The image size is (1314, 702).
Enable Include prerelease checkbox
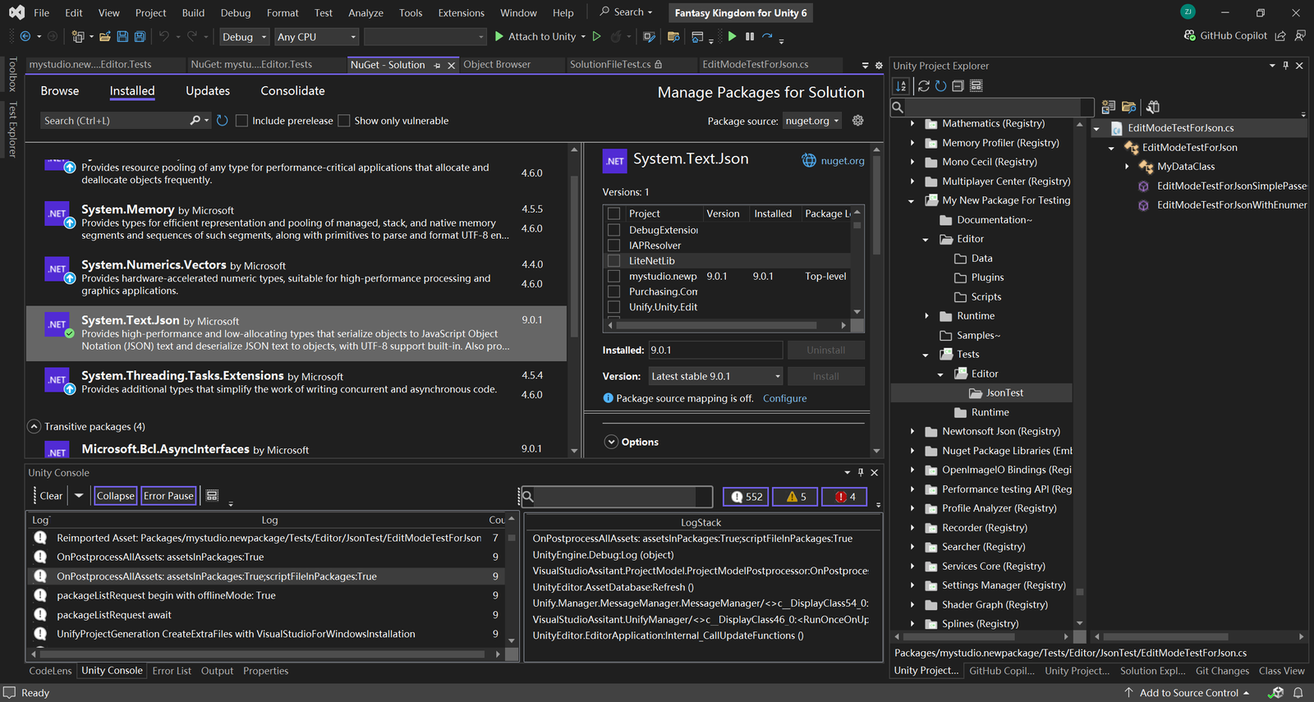241,121
